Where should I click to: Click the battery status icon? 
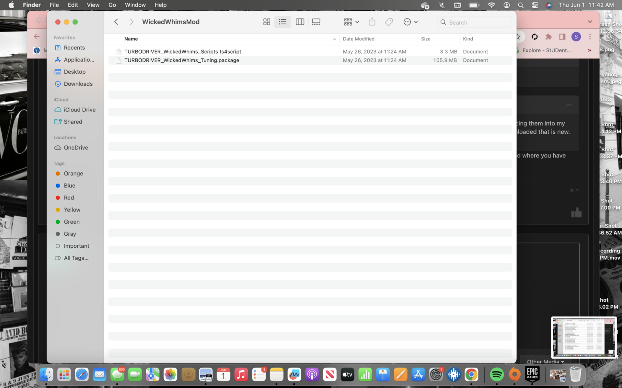click(x=474, y=5)
